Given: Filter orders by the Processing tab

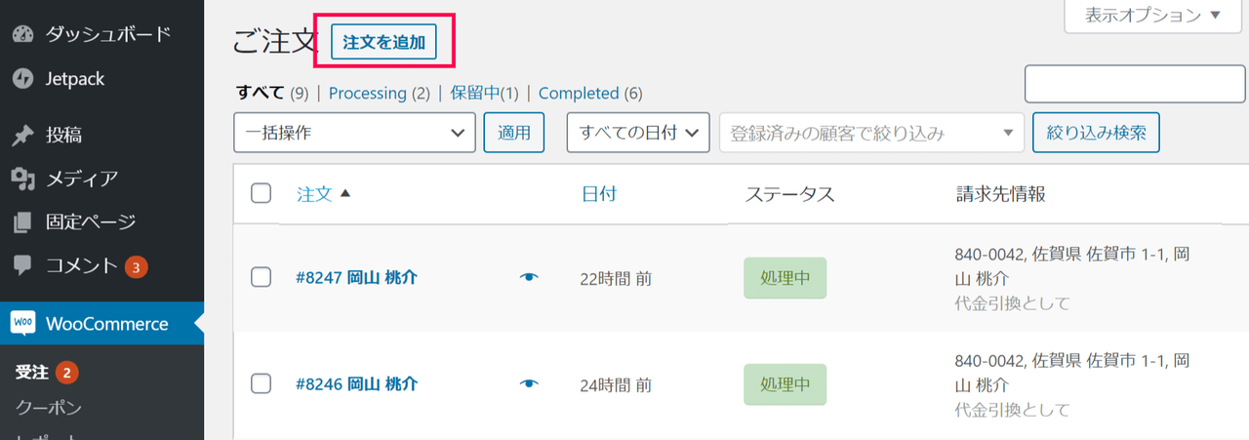Looking at the screenshot, I should click(x=367, y=93).
